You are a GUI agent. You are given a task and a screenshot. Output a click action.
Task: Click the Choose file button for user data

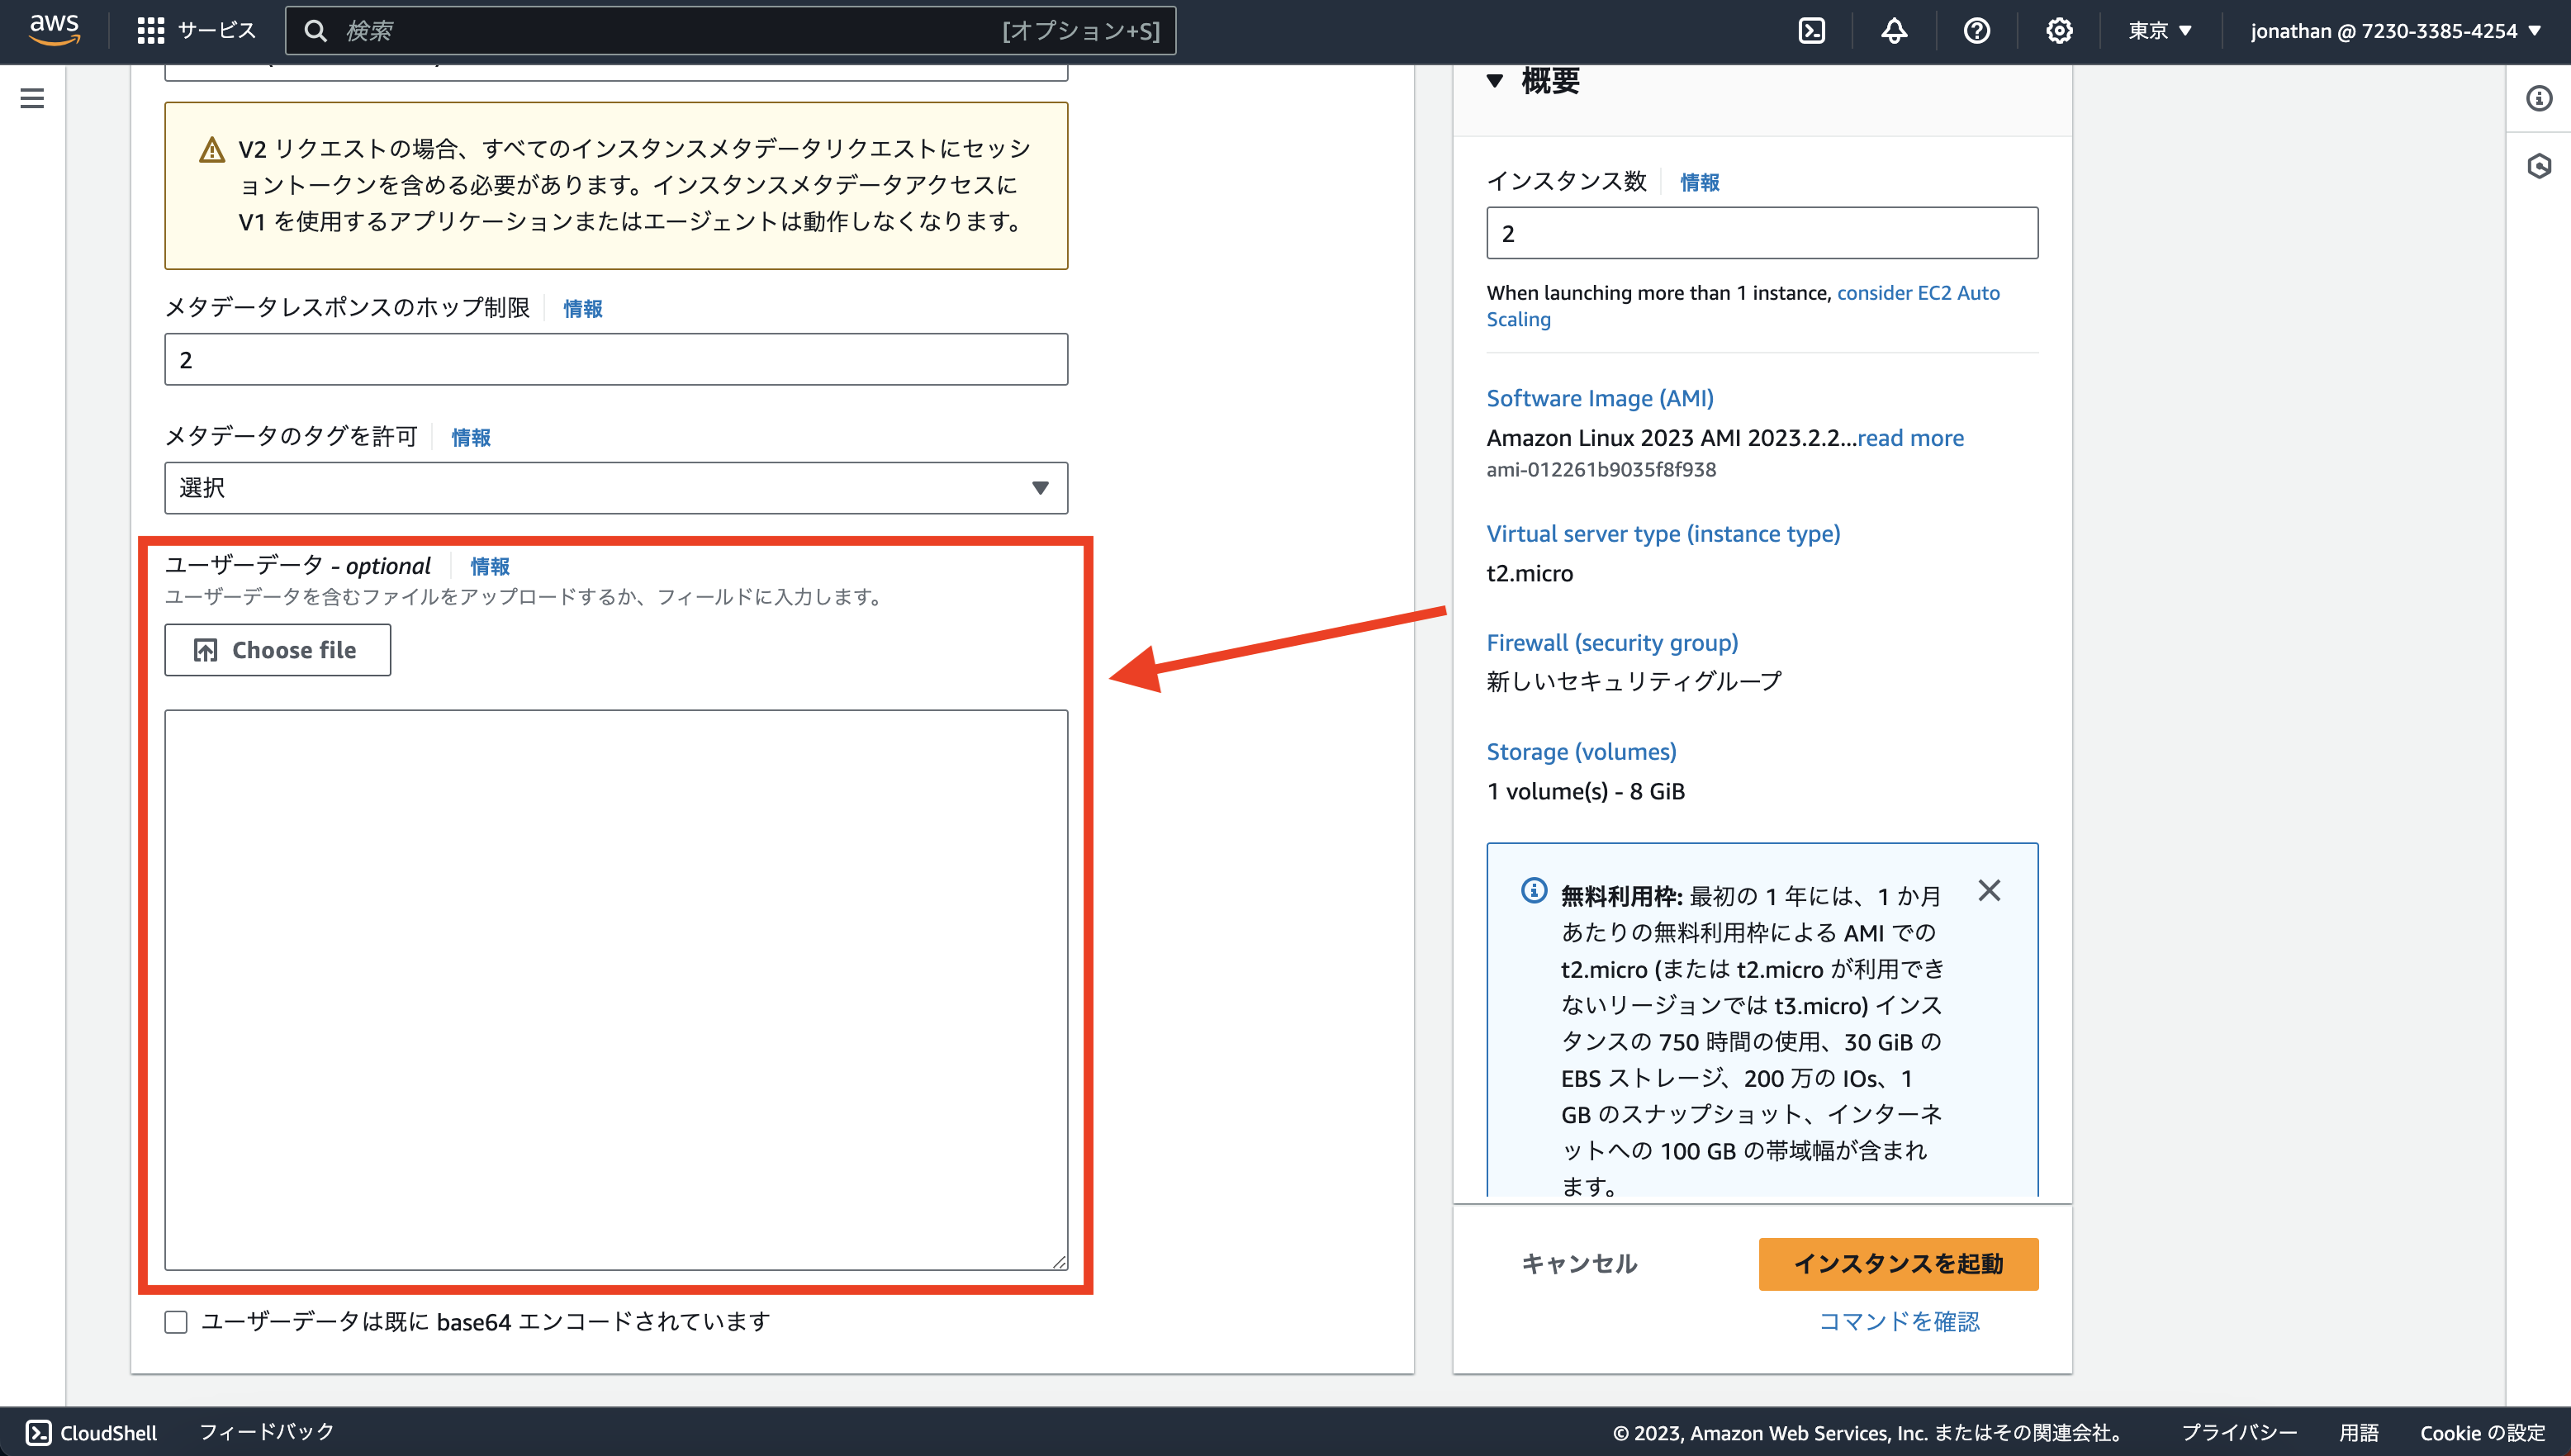tap(277, 649)
